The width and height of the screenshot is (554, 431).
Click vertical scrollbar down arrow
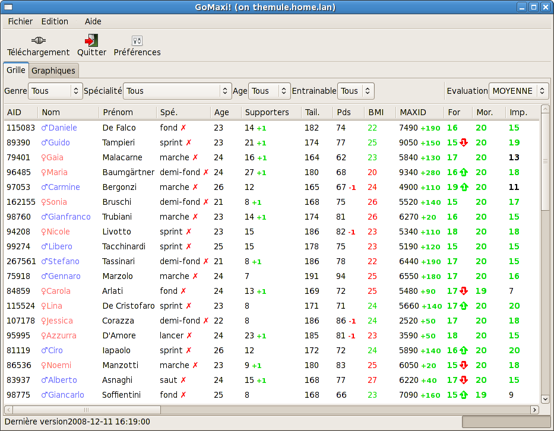click(545, 399)
